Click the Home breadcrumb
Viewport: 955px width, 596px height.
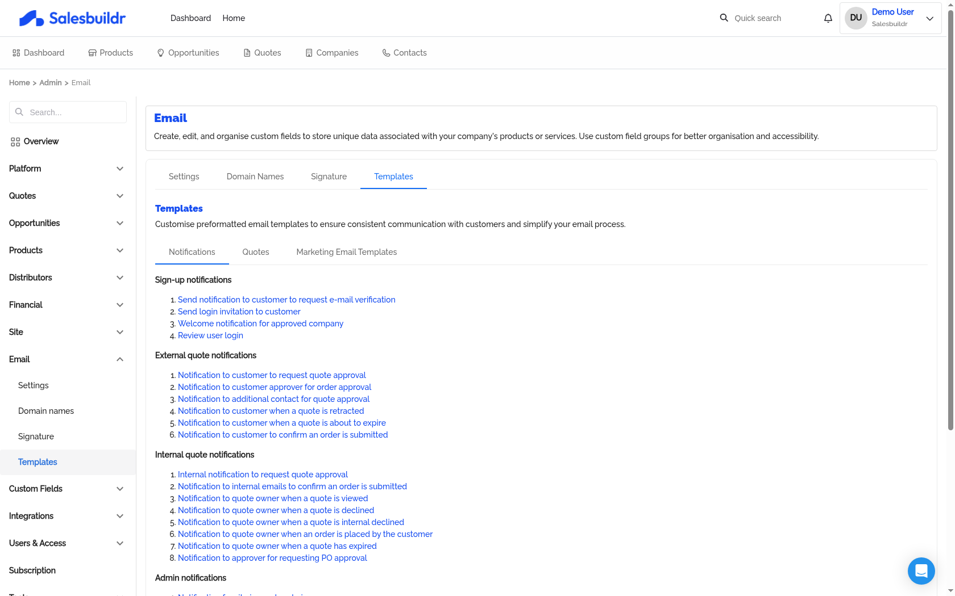[19, 83]
